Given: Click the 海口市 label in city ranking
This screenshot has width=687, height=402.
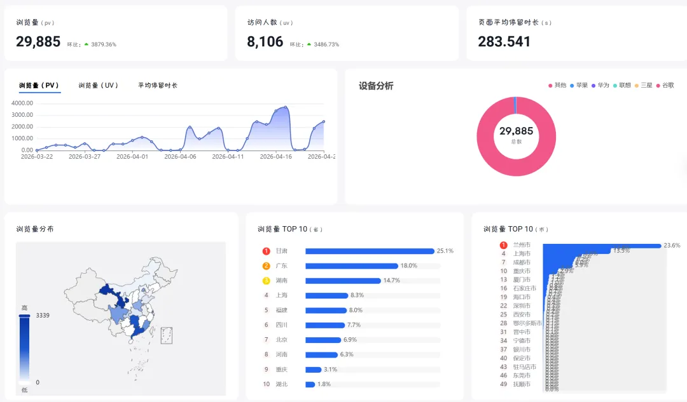Looking at the screenshot, I should [x=522, y=297].
